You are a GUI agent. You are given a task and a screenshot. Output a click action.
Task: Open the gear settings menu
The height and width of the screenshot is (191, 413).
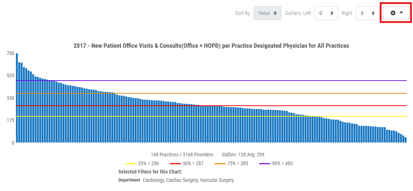[393, 13]
